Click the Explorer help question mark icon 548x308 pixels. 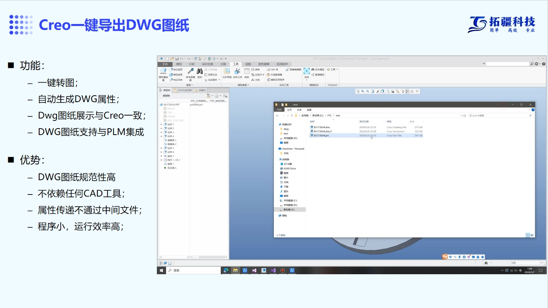[533, 110]
